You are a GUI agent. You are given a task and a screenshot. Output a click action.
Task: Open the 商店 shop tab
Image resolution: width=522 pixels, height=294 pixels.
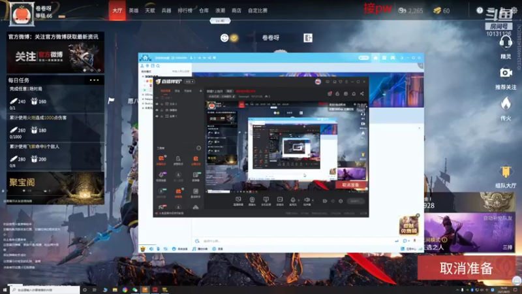click(236, 10)
